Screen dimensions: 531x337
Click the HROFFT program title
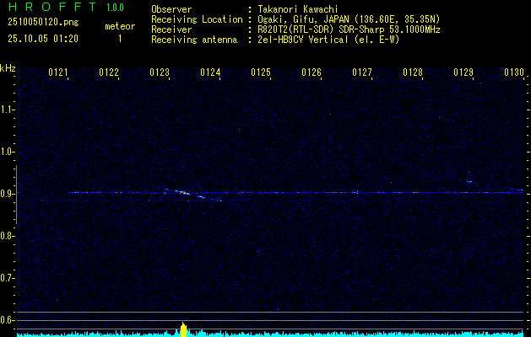51,7
